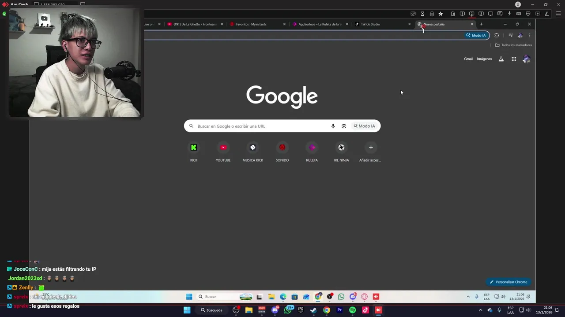Close the TikTok Studio tab
The image size is (565, 317).
[409, 24]
